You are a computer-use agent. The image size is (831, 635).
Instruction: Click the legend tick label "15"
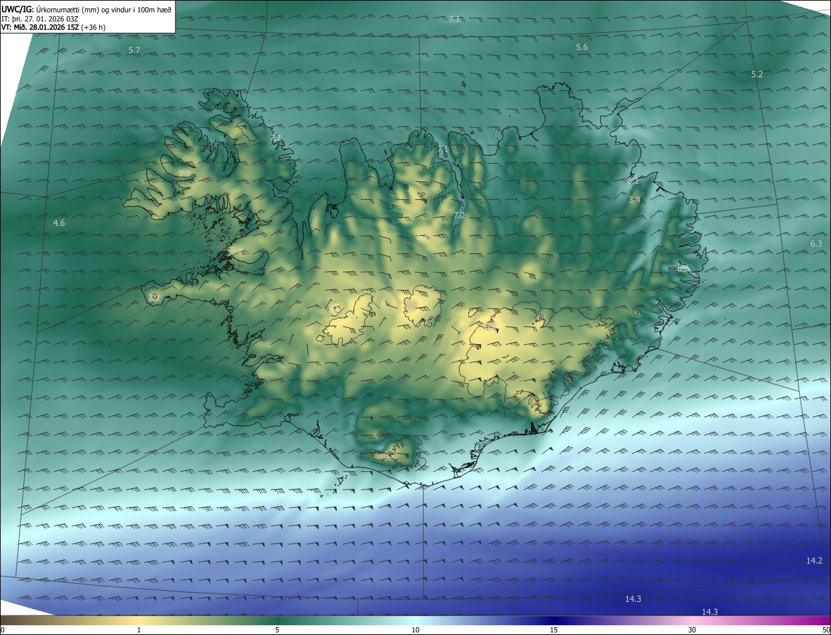click(x=554, y=630)
